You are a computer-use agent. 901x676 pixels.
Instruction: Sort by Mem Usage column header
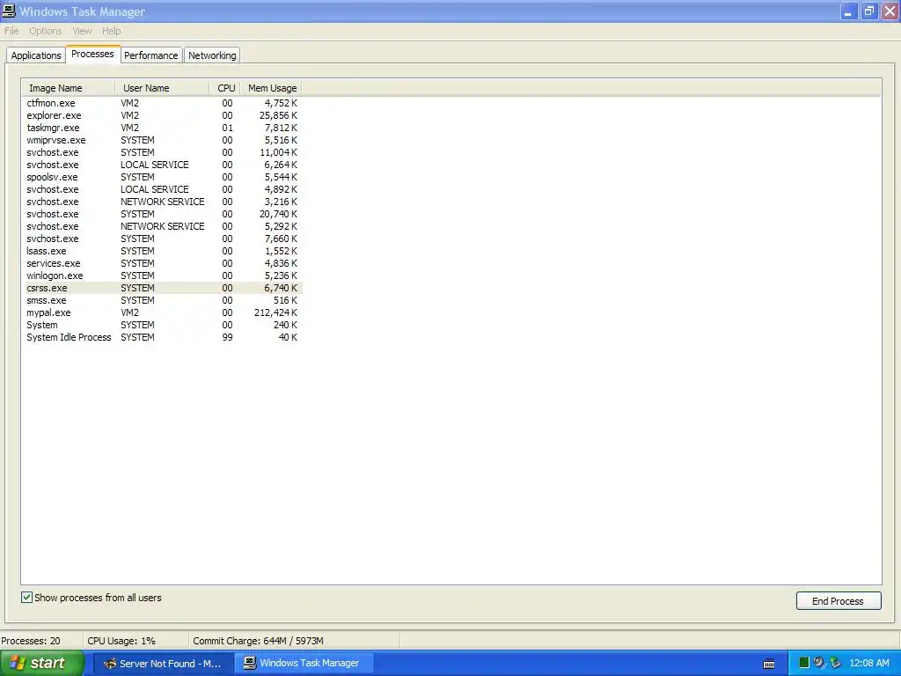coord(271,88)
